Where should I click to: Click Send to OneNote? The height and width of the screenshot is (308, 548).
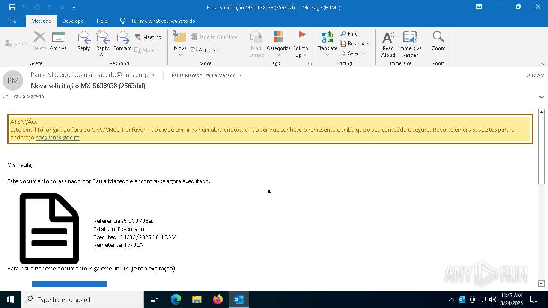(214, 37)
